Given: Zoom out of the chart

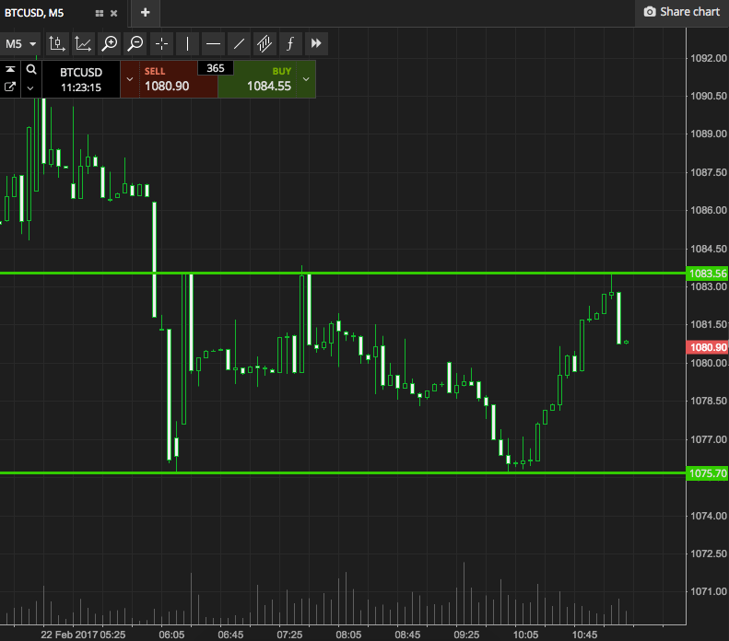Looking at the screenshot, I should pos(135,43).
